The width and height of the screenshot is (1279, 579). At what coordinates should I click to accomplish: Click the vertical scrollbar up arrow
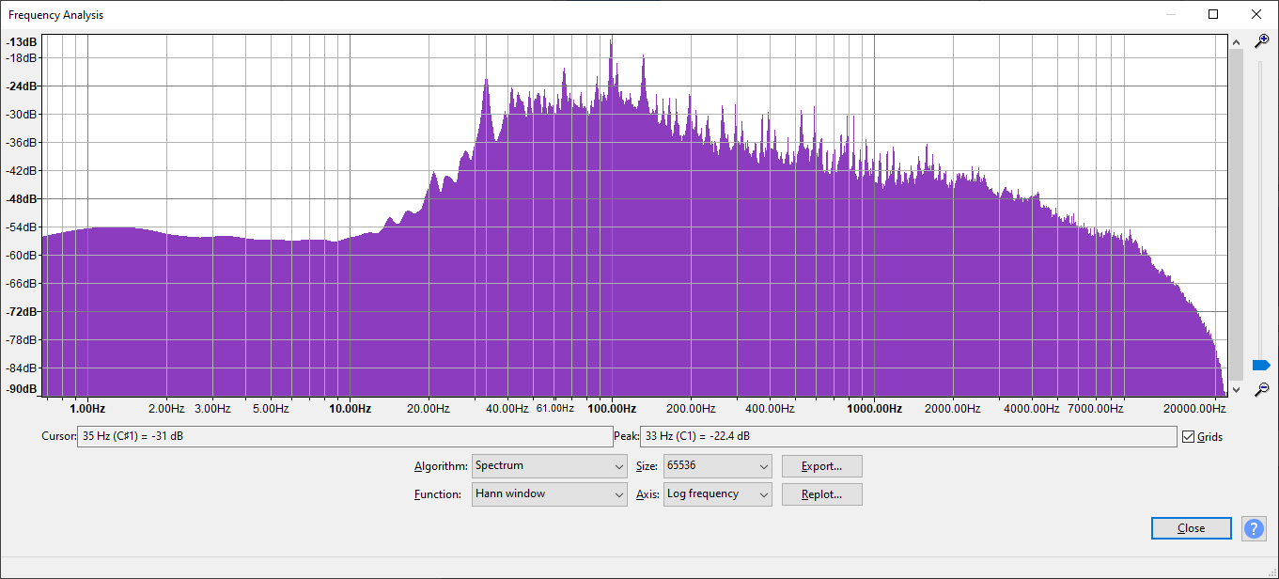1236,42
